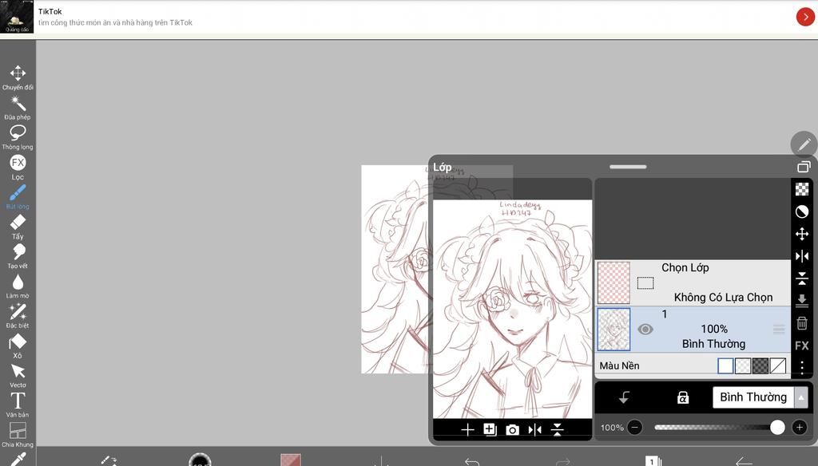The height and width of the screenshot is (466, 818).
Task: Add layer from camera icon
Action: pyautogui.click(x=513, y=430)
